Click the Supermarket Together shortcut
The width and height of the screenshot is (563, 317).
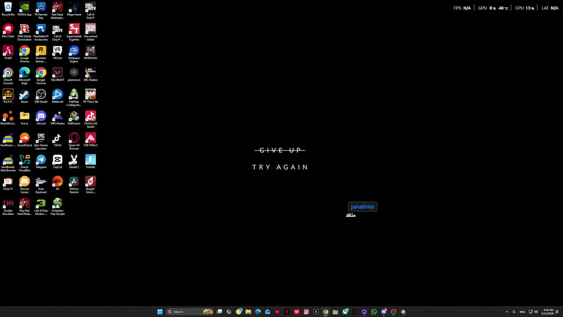click(x=74, y=33)
